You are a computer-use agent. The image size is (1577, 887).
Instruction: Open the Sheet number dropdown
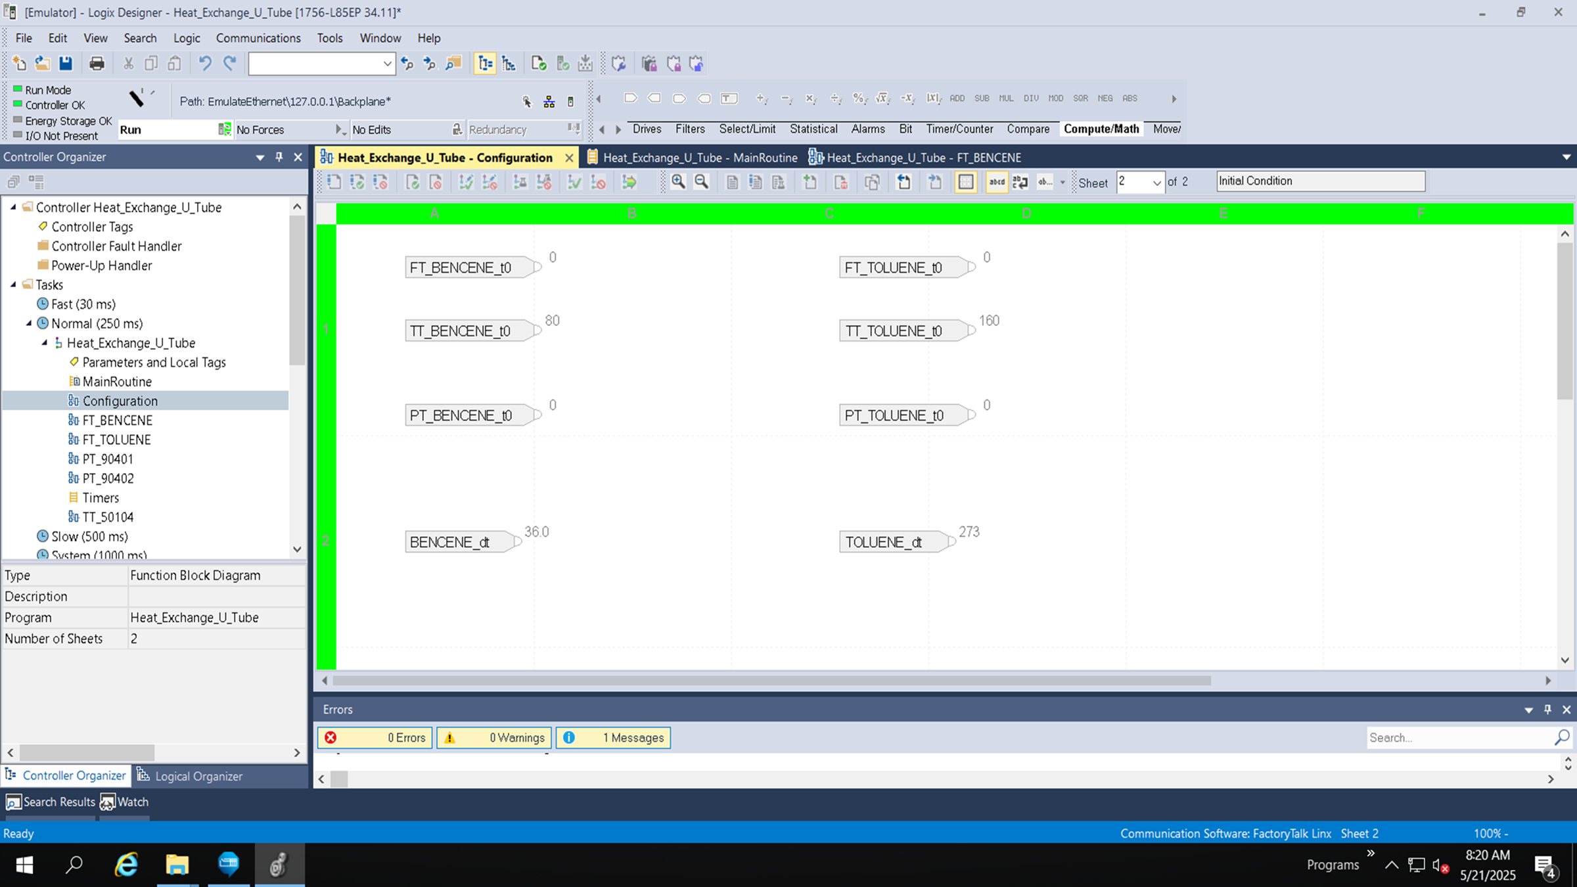point(1156,183)
